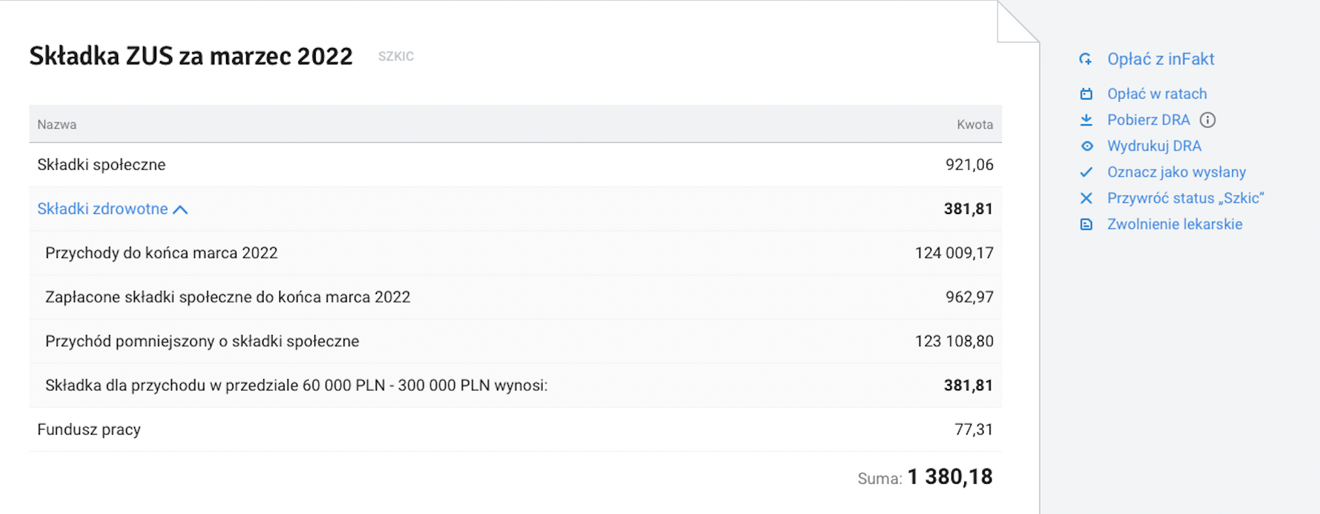Click the checkmark icon for marking as sent

(x=1086, y=172)
